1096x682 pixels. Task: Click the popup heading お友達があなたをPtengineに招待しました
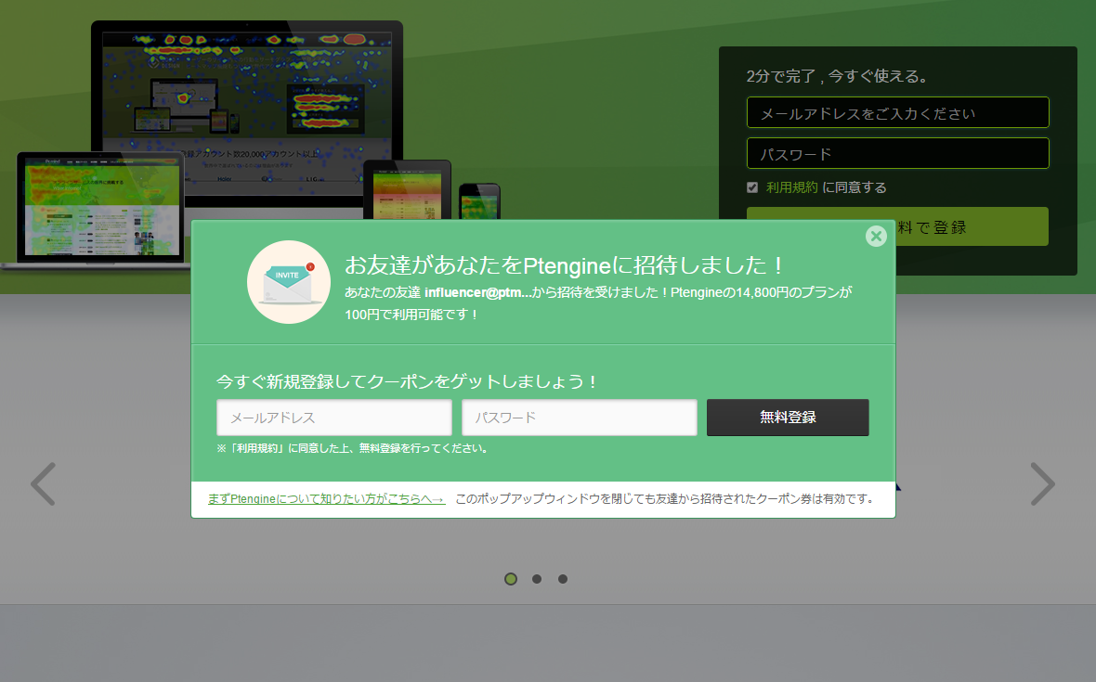(564, 265)
